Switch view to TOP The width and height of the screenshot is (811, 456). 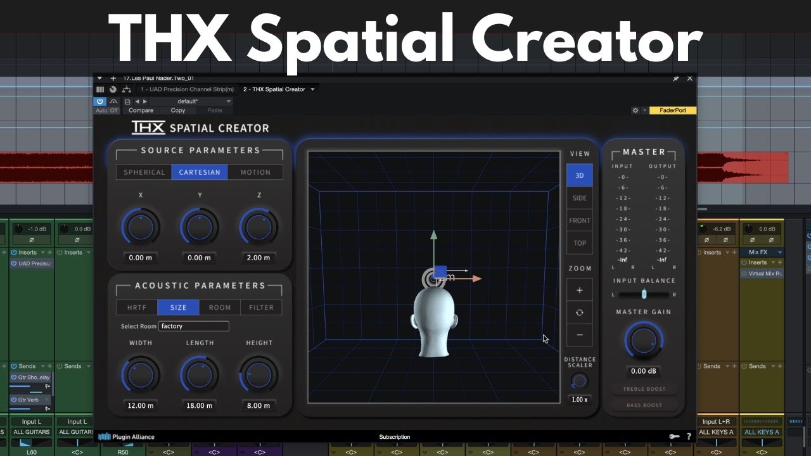pyautogui.click(x=579, y=243)
